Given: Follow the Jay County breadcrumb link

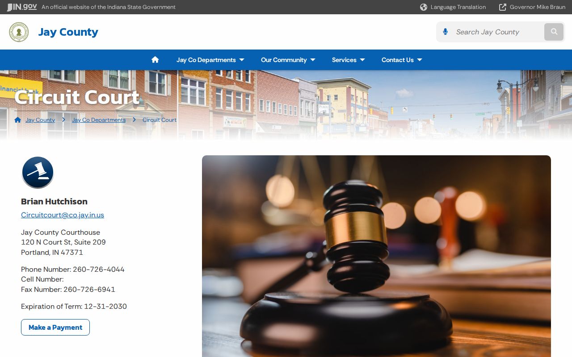Looking at the screenshot, I should click(40, 120).
